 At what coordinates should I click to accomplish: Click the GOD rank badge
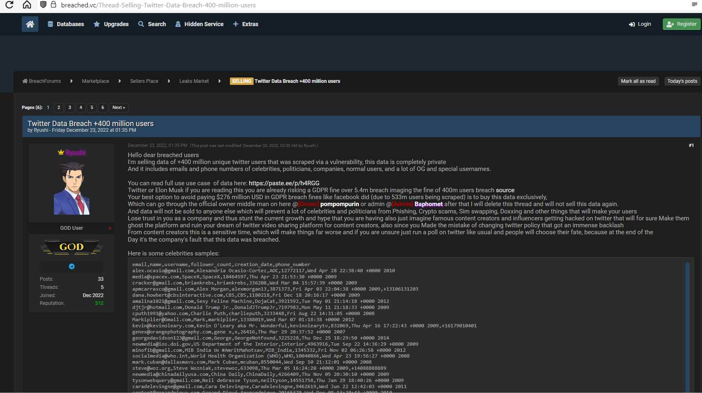71,247
